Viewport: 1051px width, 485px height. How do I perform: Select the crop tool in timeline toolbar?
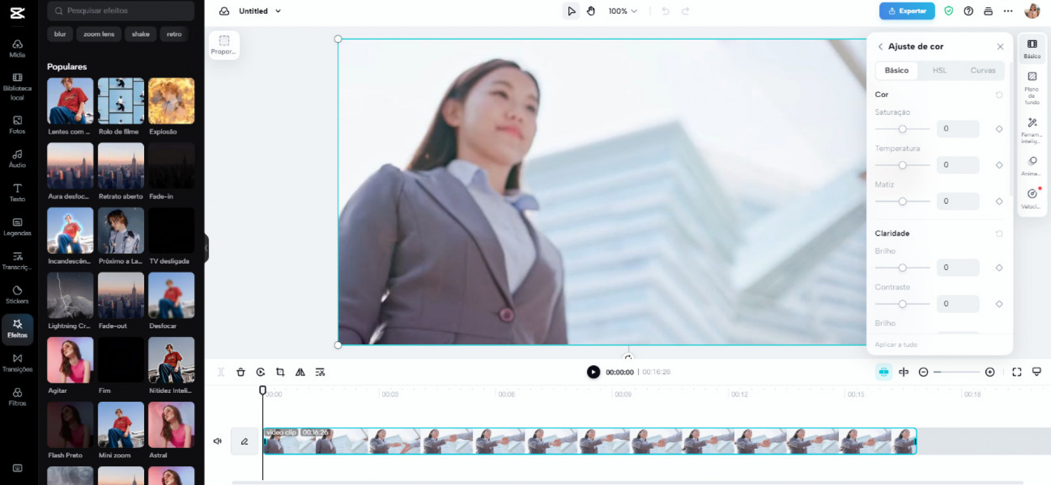pyautogui.click(x=280, y=372)
